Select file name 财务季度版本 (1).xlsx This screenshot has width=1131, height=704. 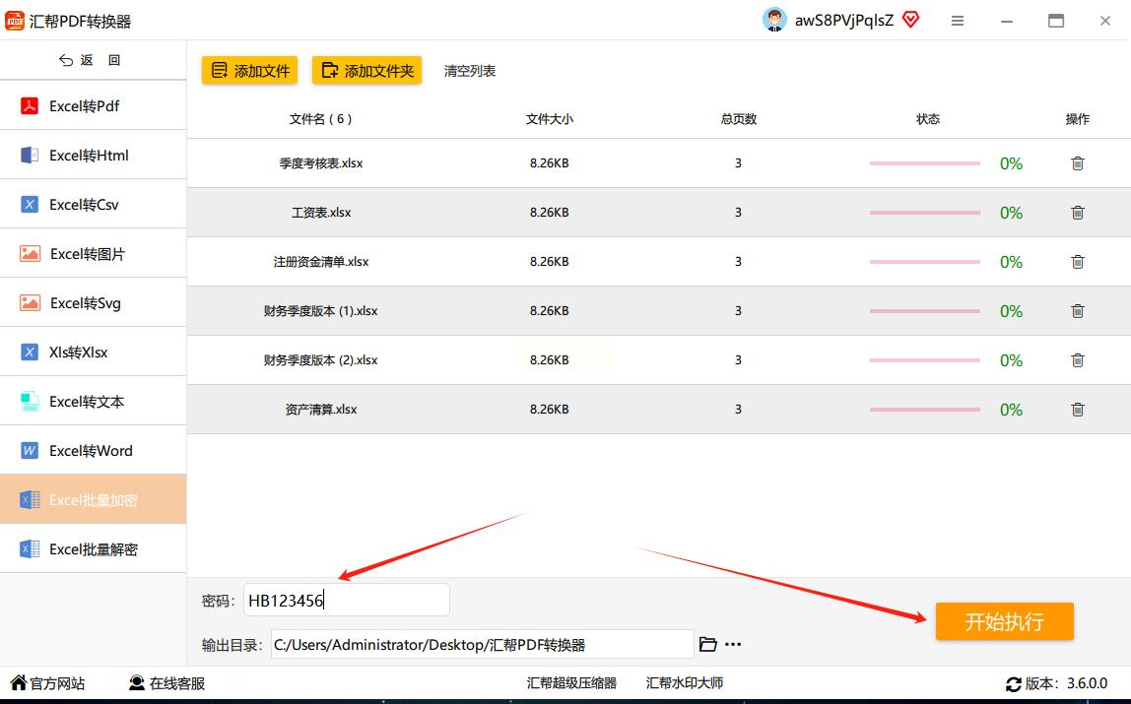pyautogui.click(x=321, y=310)
